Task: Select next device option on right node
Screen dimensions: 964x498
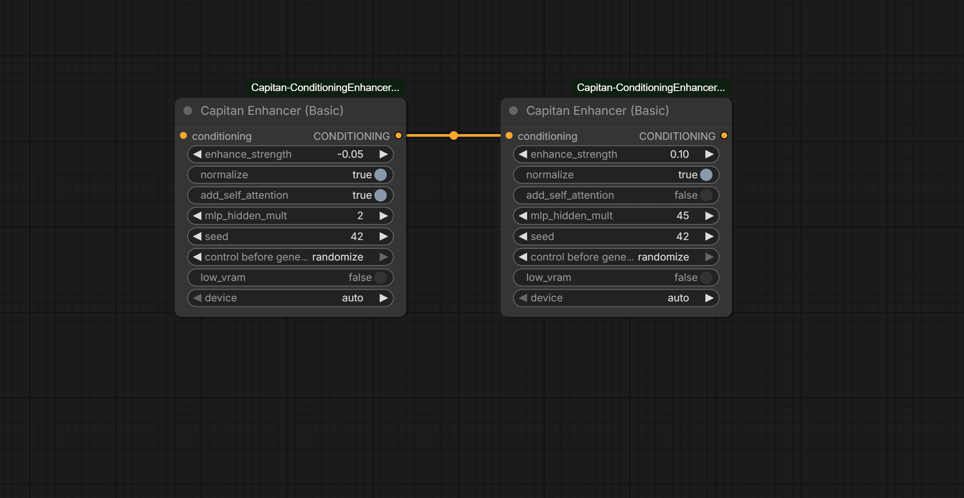Action: point(709,298)
